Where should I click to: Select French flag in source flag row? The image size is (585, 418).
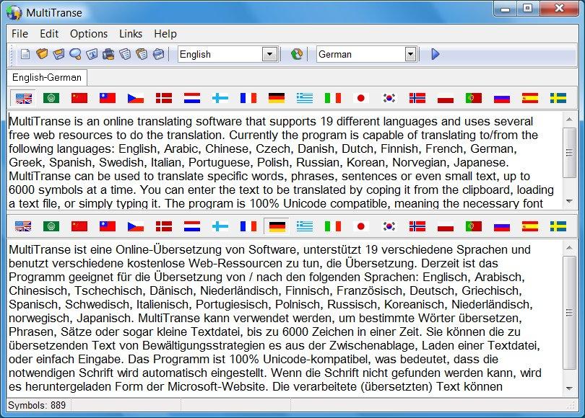click(x=248, y=98)
